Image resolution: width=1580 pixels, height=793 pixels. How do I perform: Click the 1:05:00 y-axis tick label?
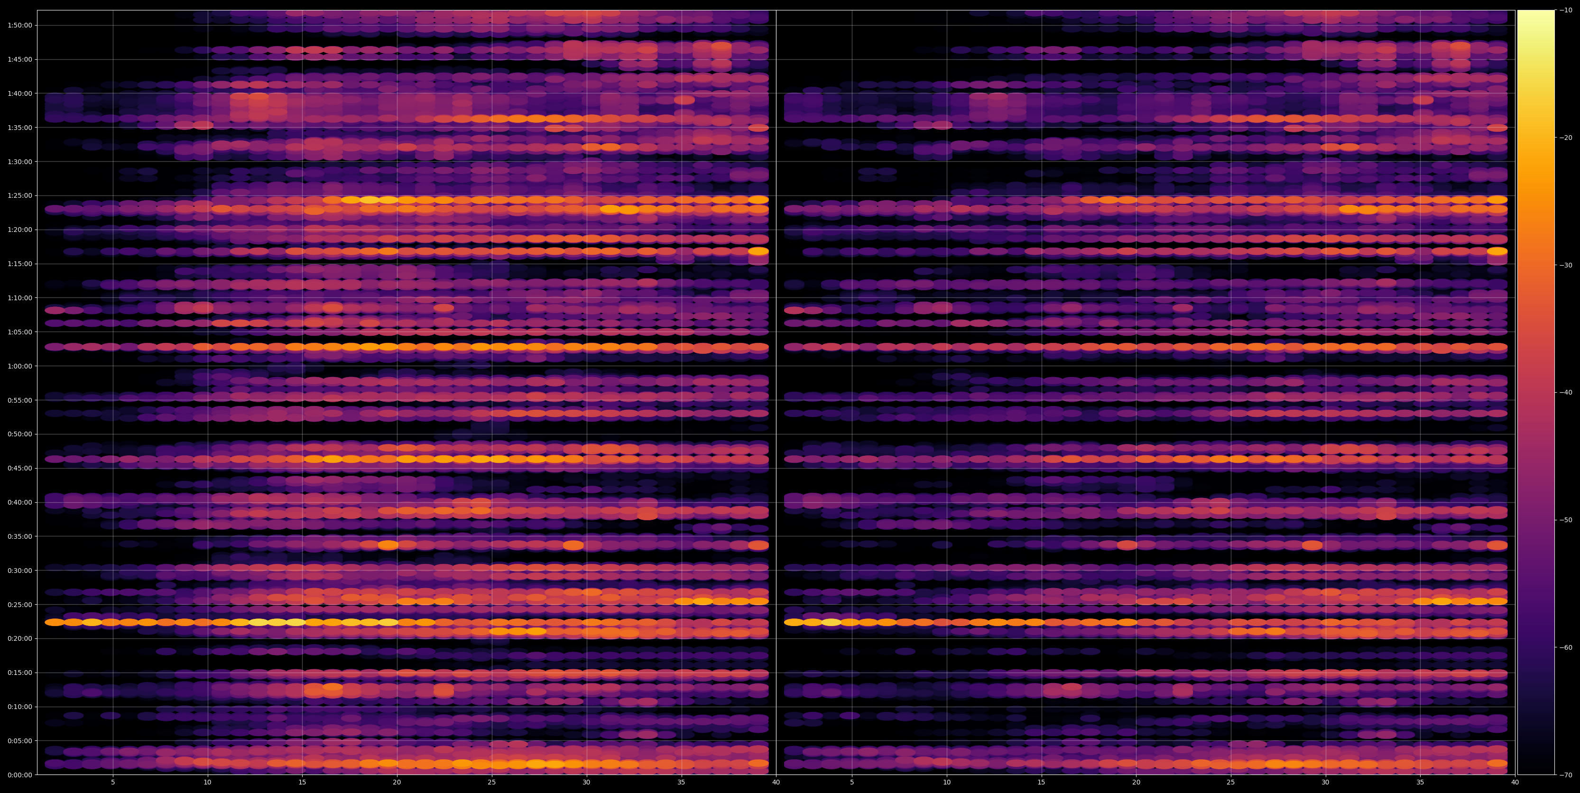coord(19,332)
